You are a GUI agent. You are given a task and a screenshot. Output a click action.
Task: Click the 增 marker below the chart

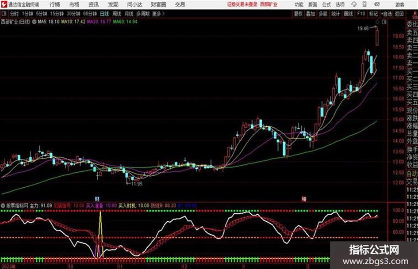click(304, 199)
